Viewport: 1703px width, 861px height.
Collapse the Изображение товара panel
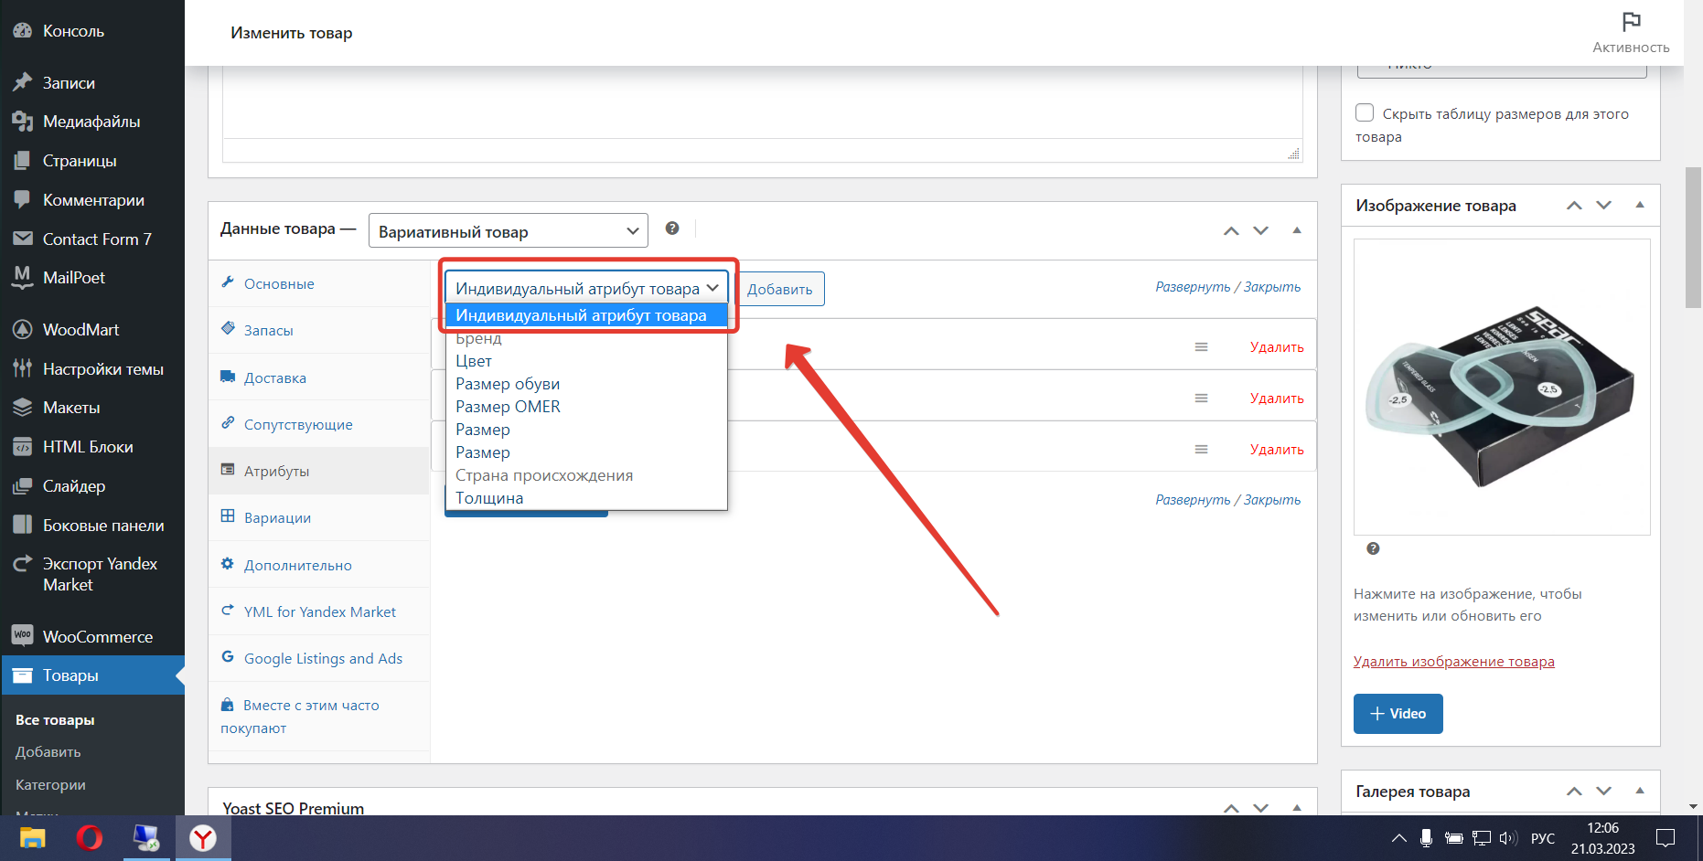1642,205
